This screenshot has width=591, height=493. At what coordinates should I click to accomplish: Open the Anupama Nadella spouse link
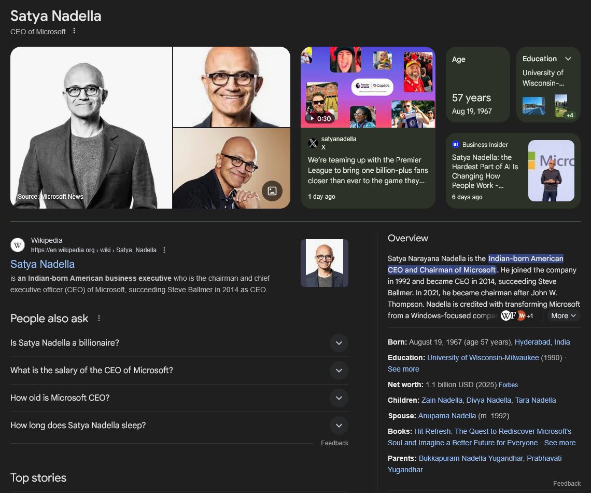pyautogui.click(x=447, y=416)
